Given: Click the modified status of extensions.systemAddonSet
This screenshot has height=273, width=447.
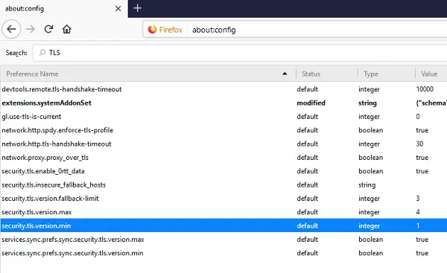Looking at the screenshot, I should [x=311, y=103].
